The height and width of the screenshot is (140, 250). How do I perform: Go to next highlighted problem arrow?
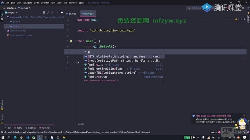pyautogui.click(x=245, y=19)
